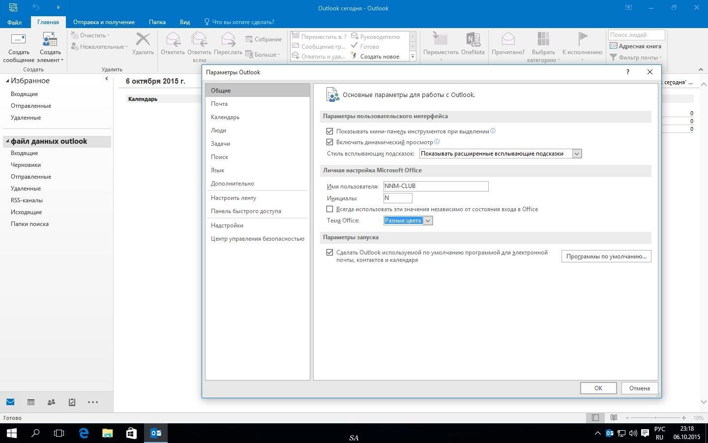Open the Отправка и получение tab
708x443 pixels.
[104, 22]
